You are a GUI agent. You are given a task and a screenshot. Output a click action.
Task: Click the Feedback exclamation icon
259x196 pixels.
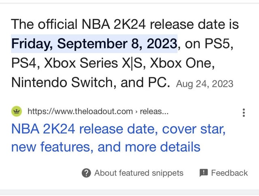[x=204, y=173]
